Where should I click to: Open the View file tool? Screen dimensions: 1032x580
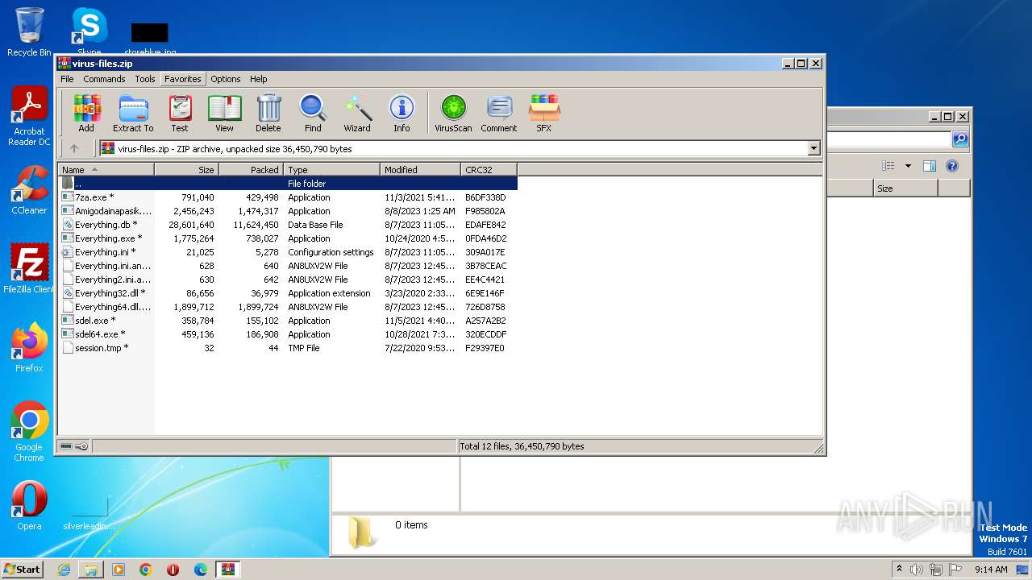[224, 114]
